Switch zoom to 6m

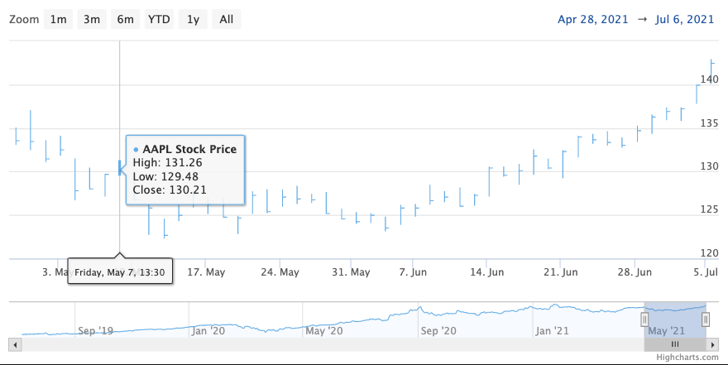[x=125, y=19]
